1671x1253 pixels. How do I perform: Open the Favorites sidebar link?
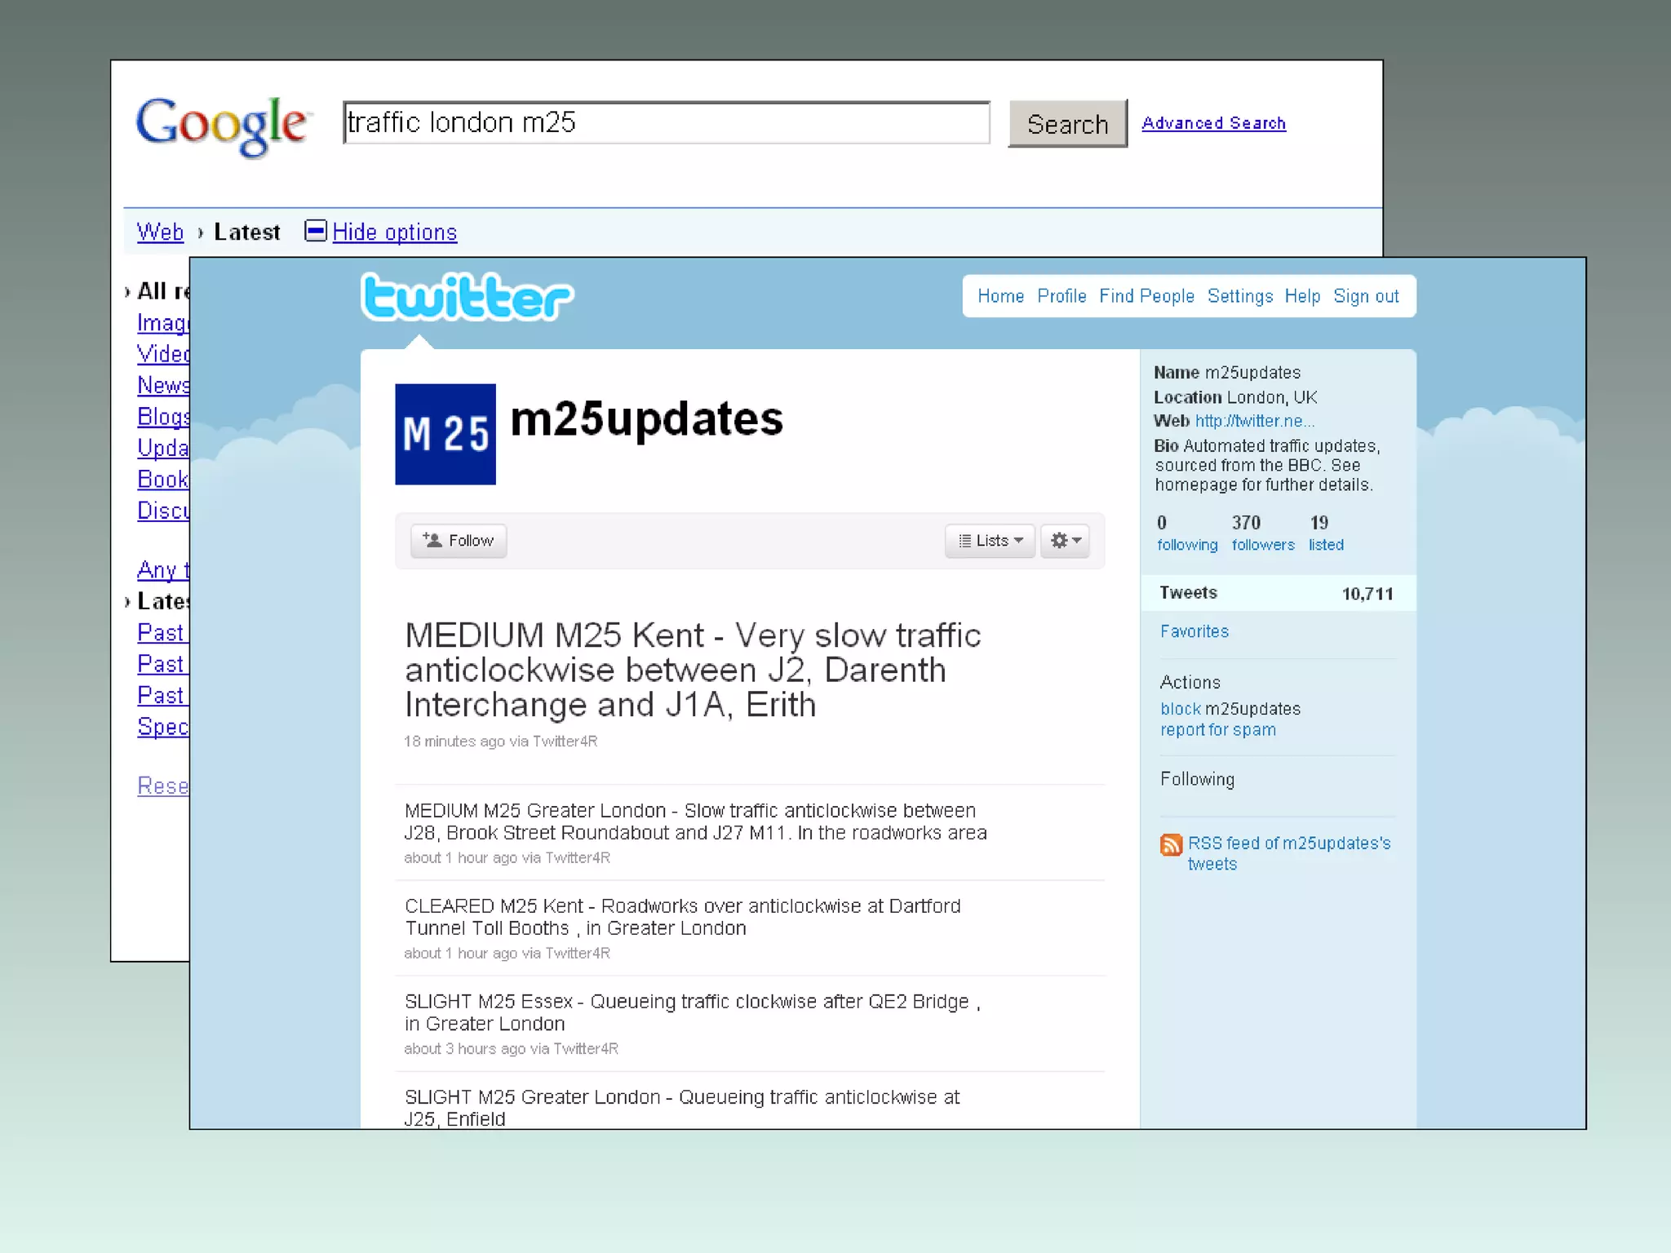(x=1194, y=631)
